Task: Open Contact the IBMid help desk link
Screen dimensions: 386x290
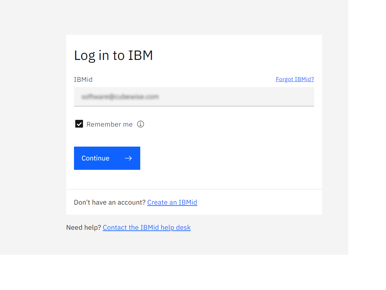Action: (x=147, y=227)
